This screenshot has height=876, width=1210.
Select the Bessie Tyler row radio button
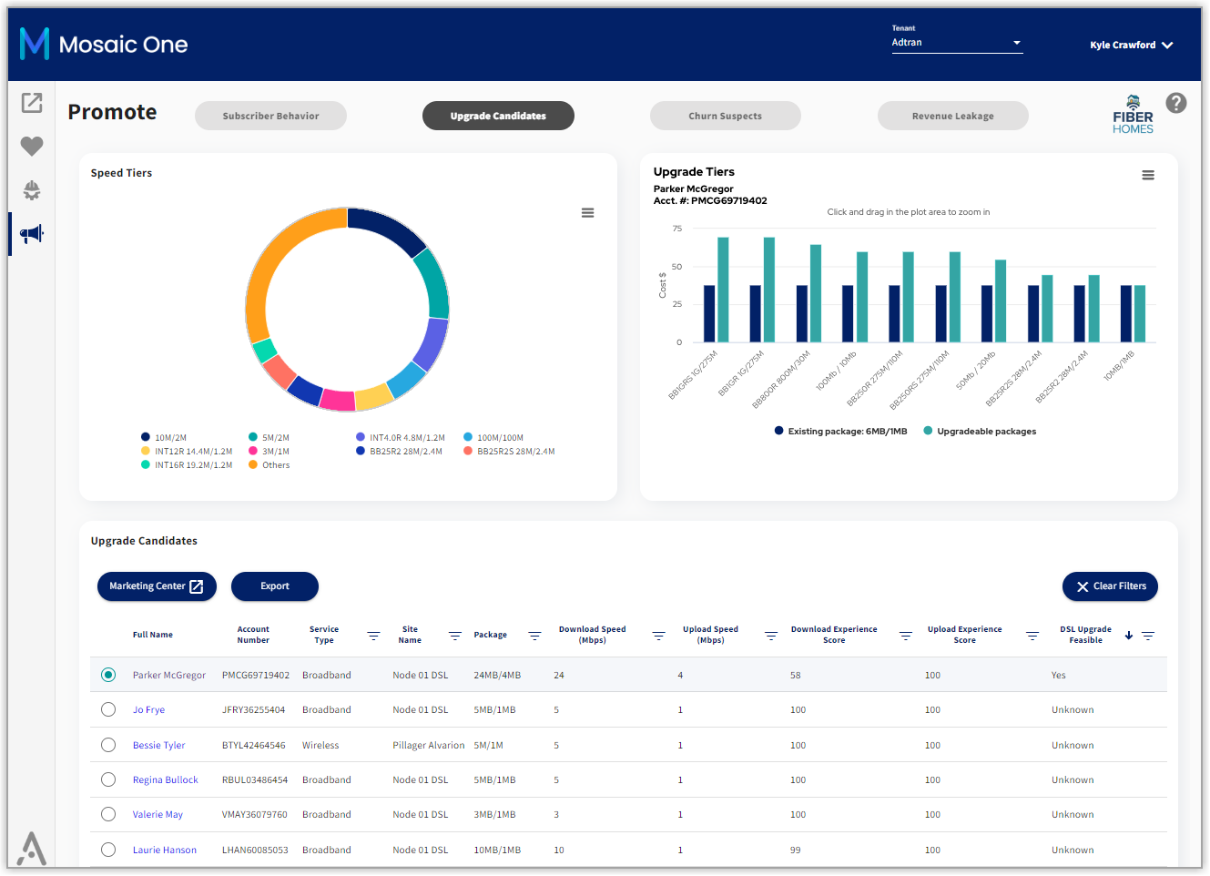(x=108, y=745)
